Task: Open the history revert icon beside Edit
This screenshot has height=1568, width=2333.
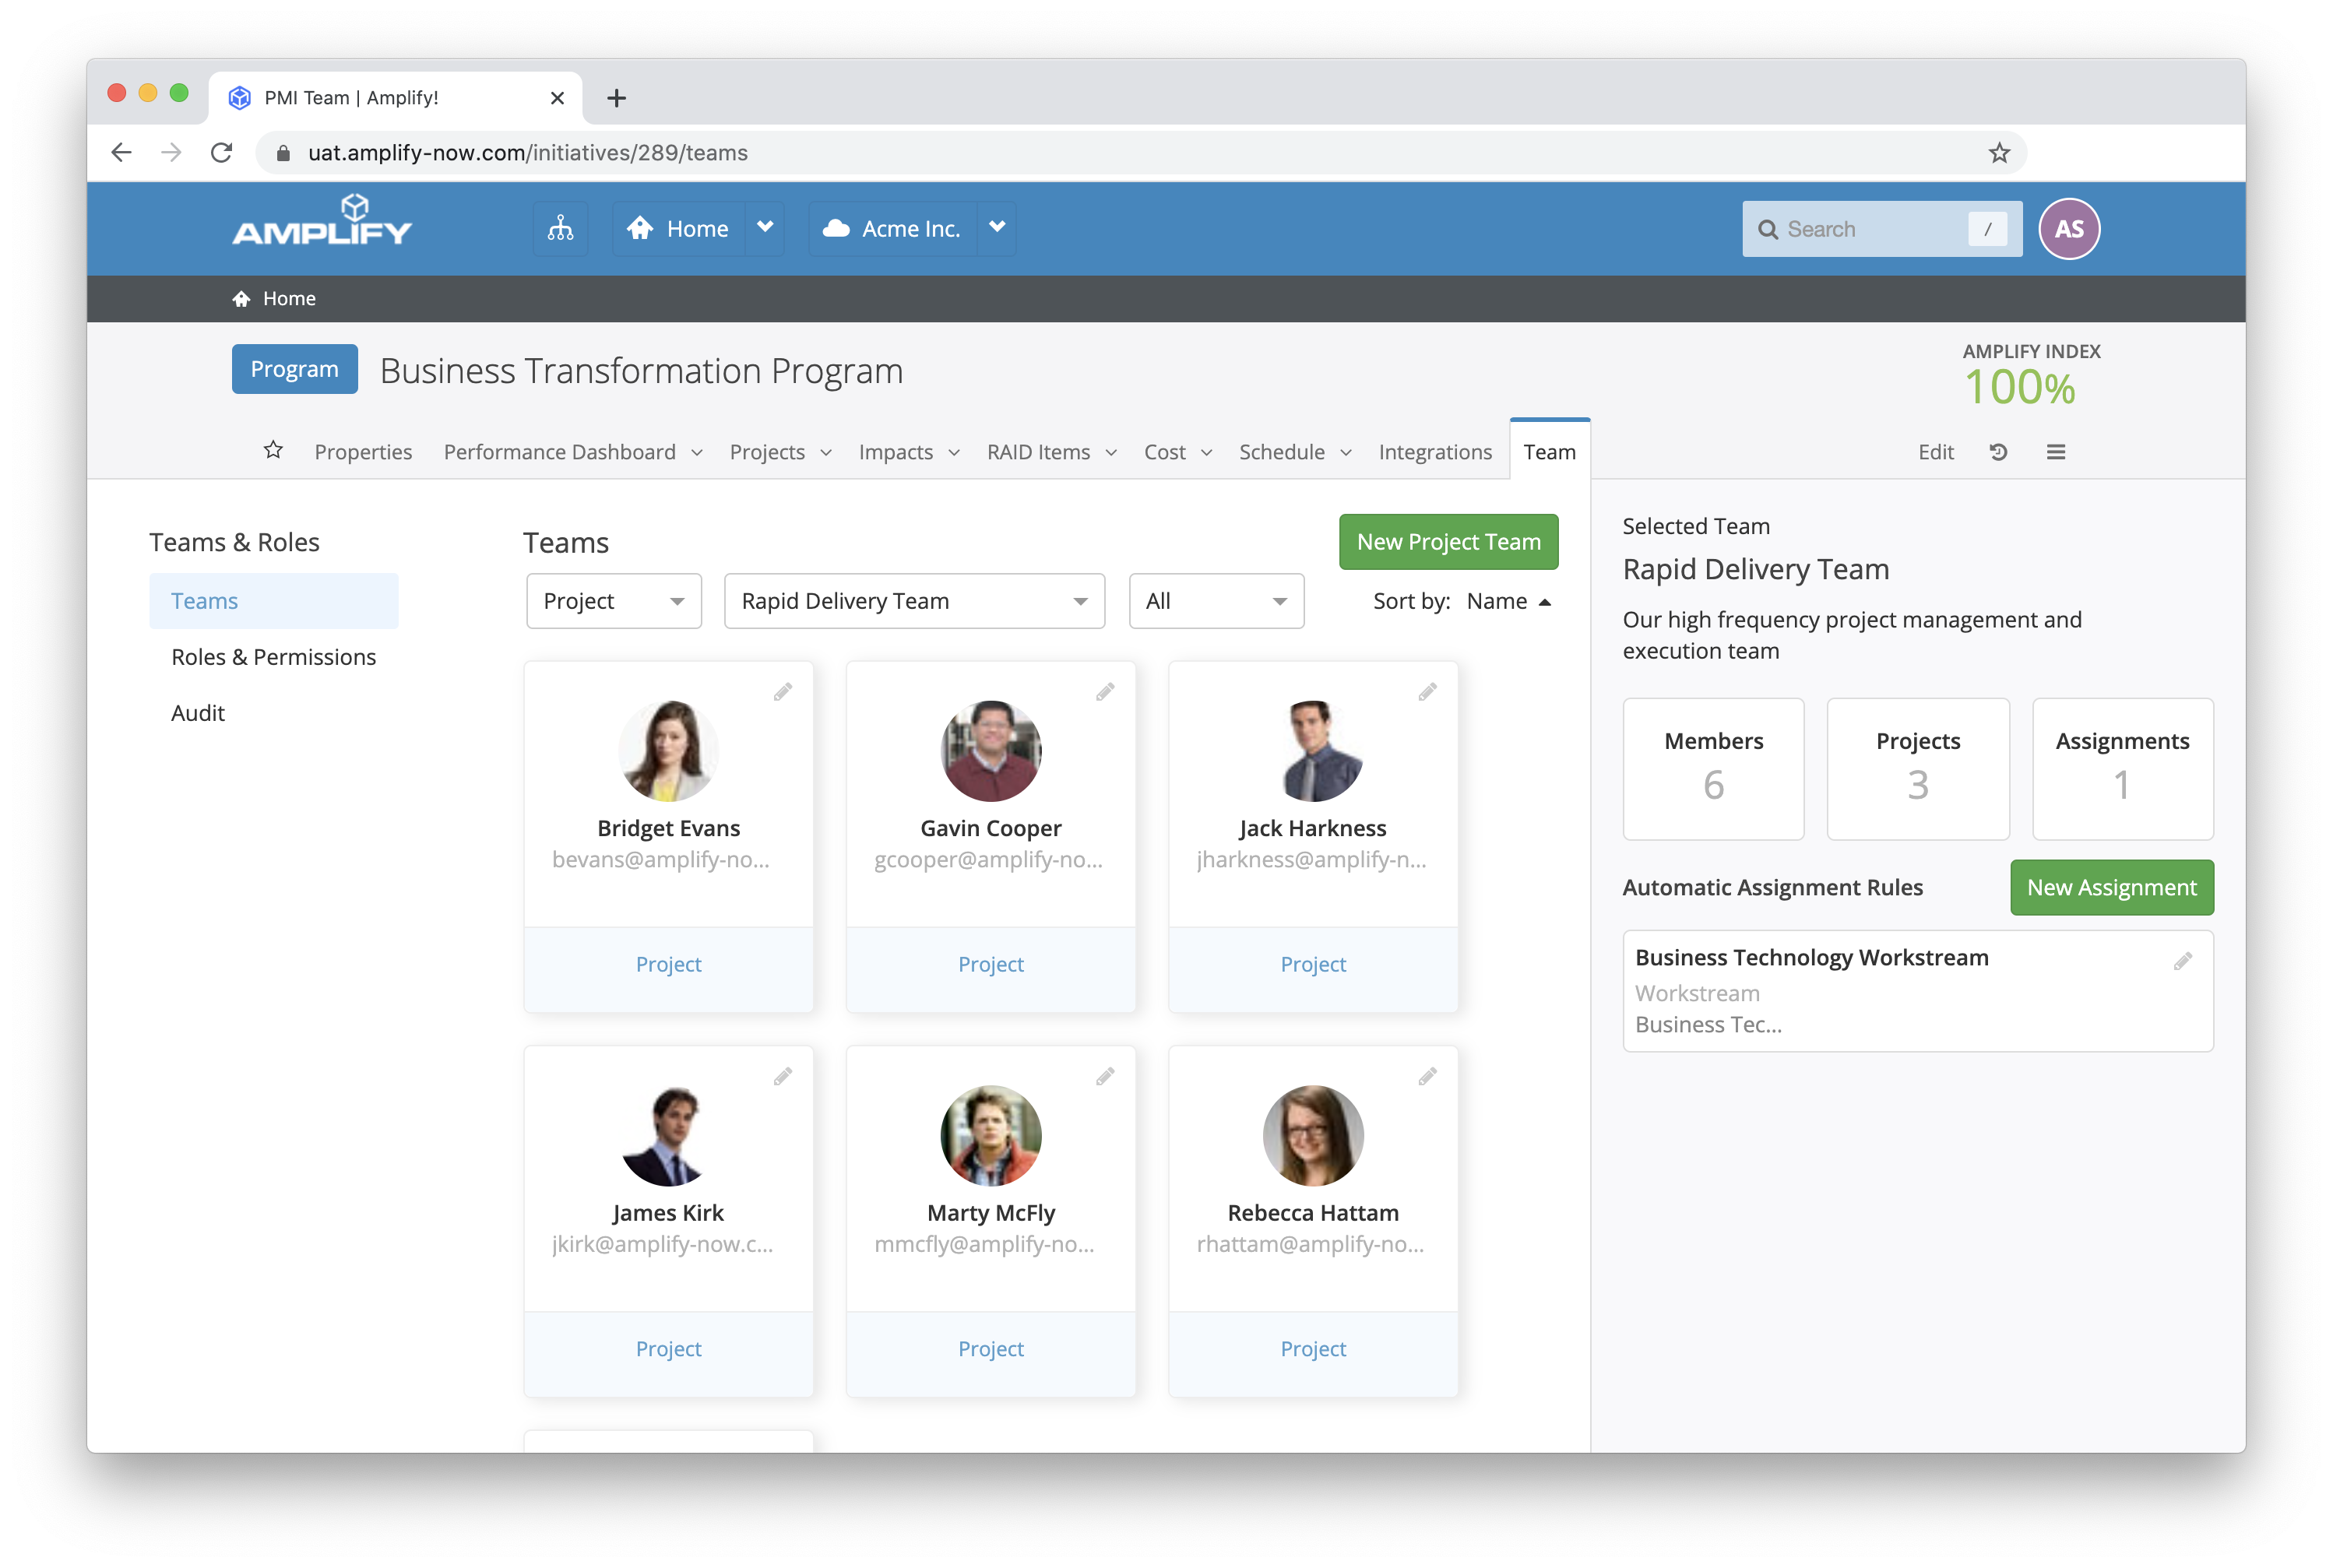Action: pyautogui.click(x=1997, y=452)
